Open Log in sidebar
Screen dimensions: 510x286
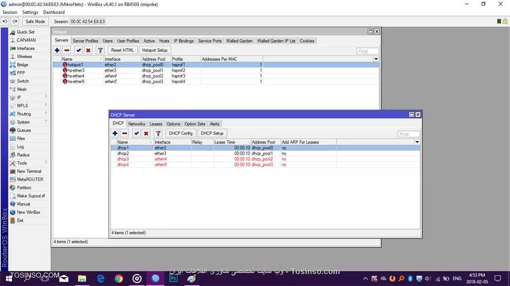[20, 147]
